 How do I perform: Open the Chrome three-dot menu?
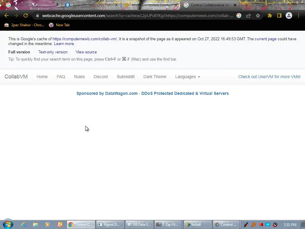point(298,16)
